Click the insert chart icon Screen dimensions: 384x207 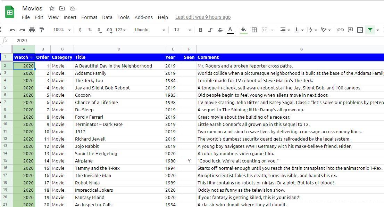coord(360,30)
